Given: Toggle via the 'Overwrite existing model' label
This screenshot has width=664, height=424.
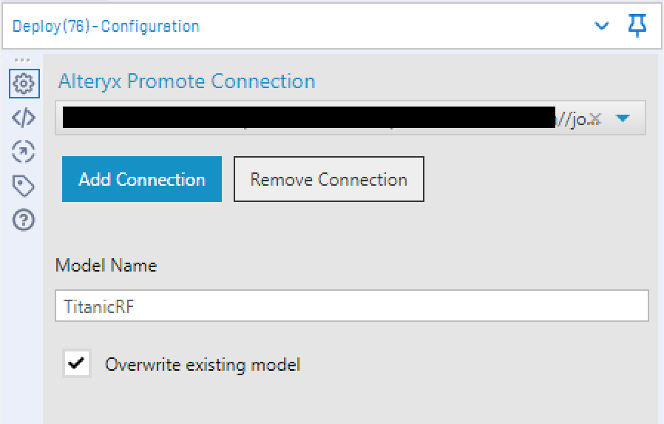Looking at the screenshot, I should pos(203,365).
